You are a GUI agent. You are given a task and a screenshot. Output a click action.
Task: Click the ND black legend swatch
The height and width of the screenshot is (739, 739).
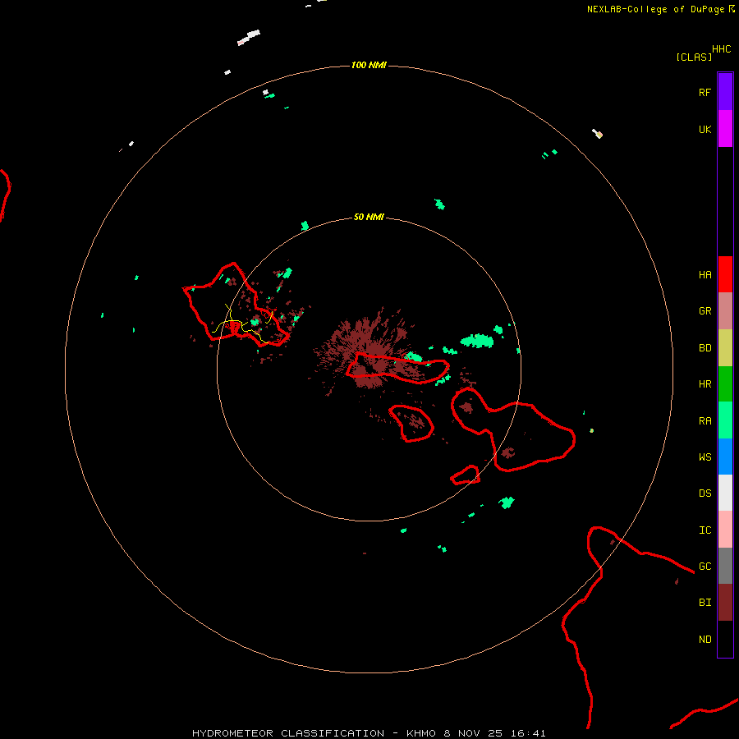[725, 639]
